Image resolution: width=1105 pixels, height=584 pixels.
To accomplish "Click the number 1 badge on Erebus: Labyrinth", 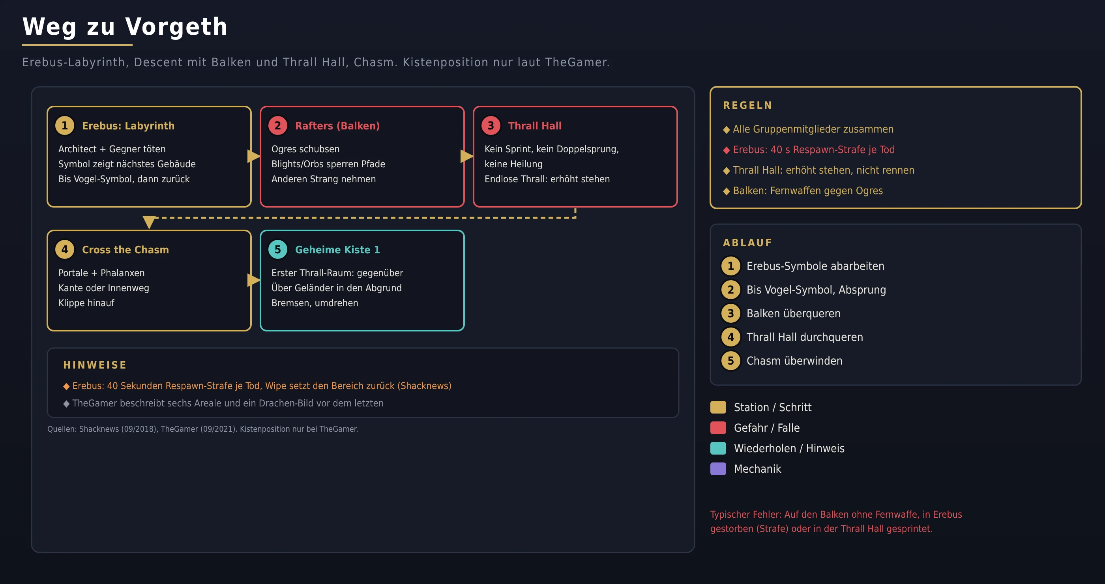I will click(65, 125).
